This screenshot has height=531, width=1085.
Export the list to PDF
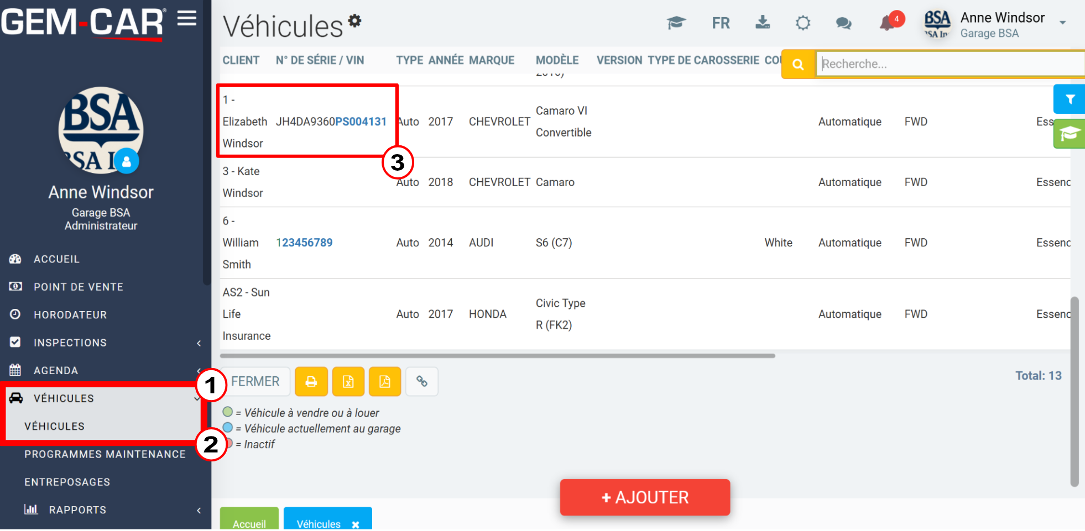coord(385,382)
